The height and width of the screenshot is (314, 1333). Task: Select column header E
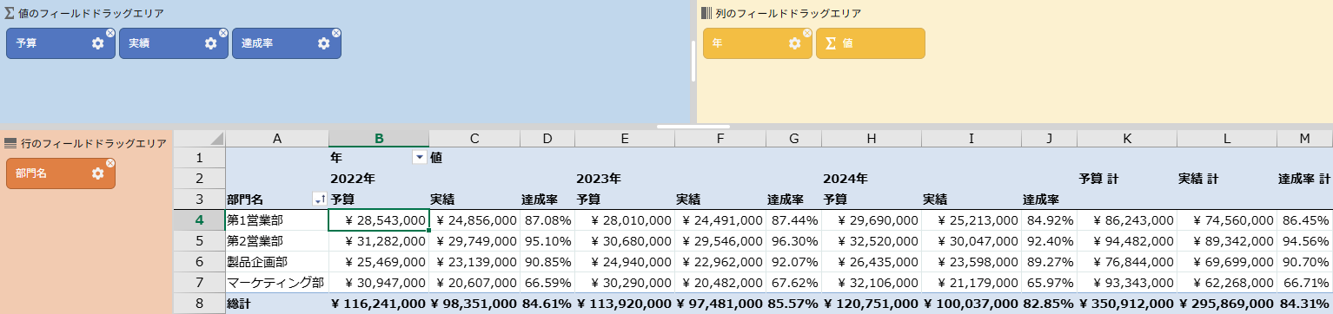tap(625, 138)
